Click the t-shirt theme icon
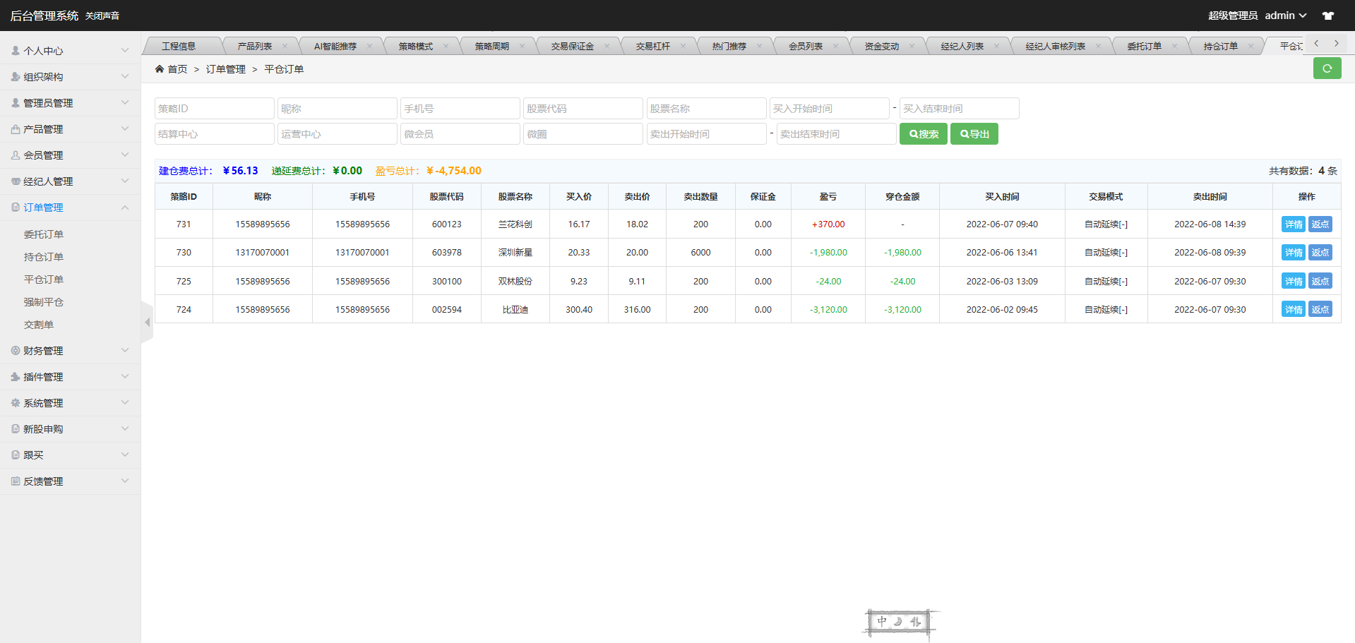Image resolution: width=1355 pixels, height=643 pixels. 1328,16
